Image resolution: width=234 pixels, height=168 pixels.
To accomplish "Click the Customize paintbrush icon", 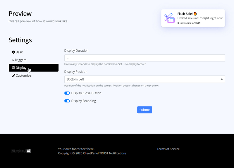I will [x=13, y=76].
